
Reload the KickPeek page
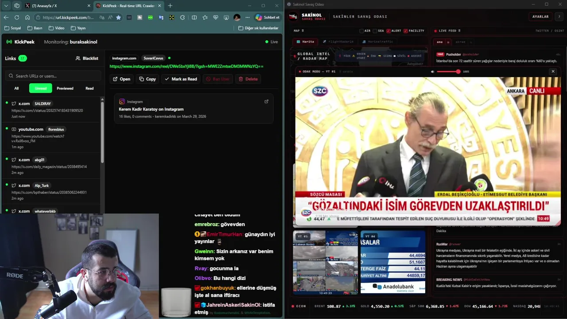point(16,17)
